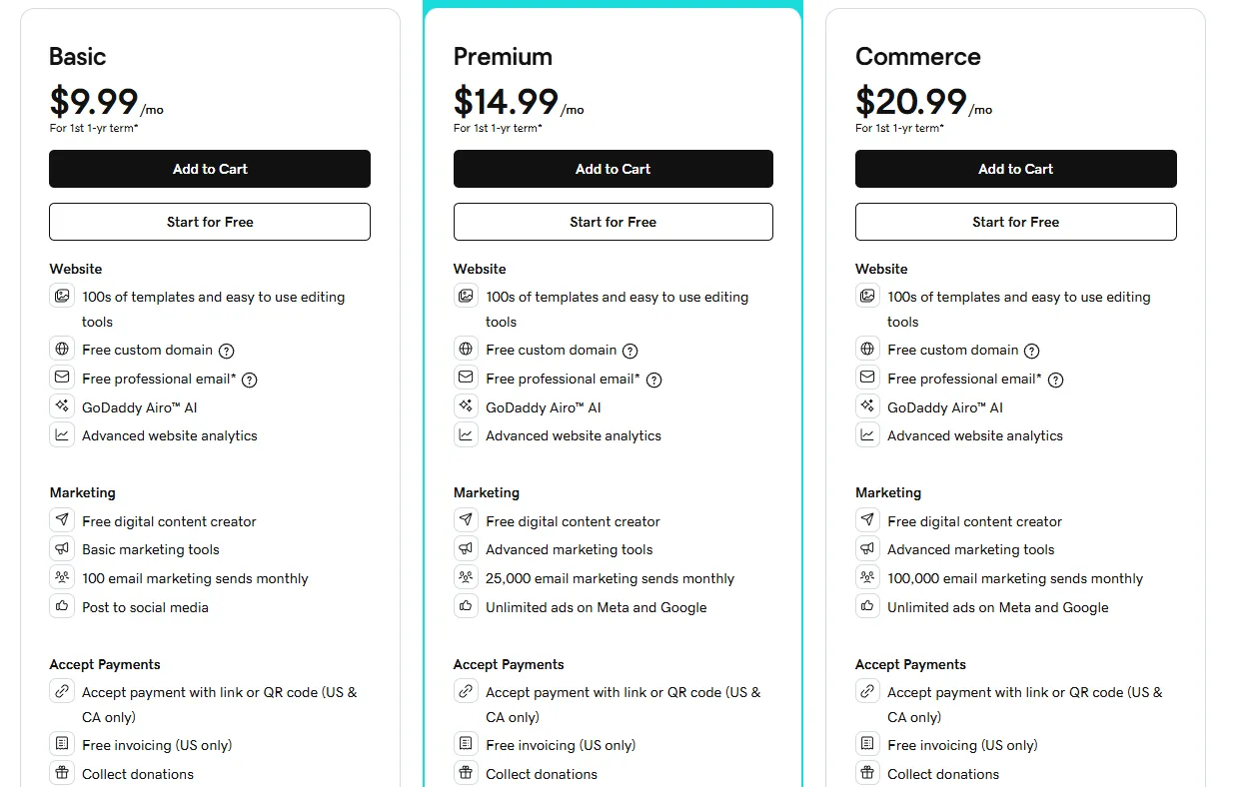Click the thumbs-up icon beside Post to social media
Image resolution: width=1233 pixels, height=787 pixels.
62,607
